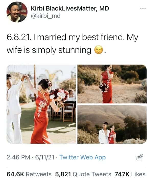Open the @kirbi_md handle
The width and height of the screenshot is (153, 182).
click(46, 16)
